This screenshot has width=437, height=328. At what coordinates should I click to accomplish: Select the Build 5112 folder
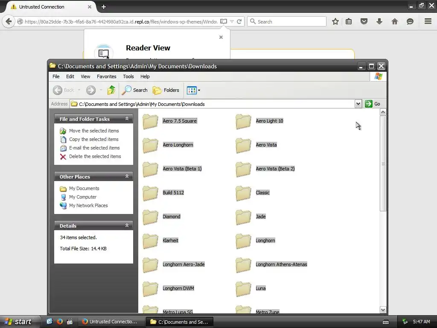(x=163, y=193)
